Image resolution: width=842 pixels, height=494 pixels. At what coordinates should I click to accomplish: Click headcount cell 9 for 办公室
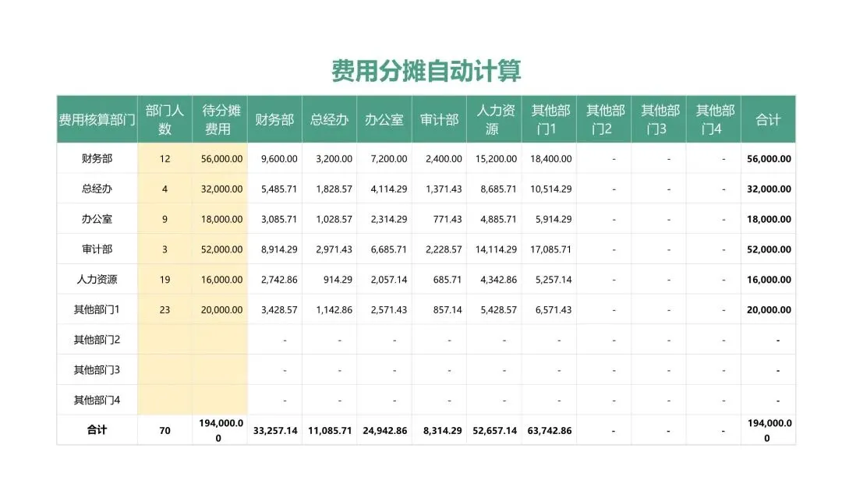coord(165,218)
